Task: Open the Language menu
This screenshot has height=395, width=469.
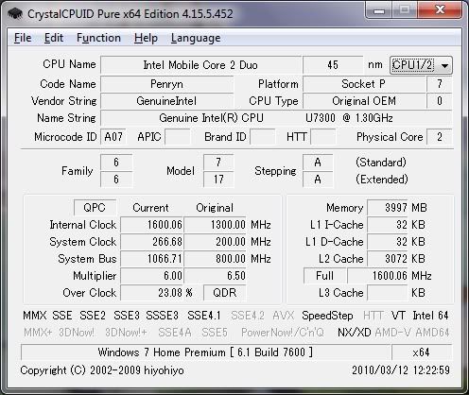Action: 196,38
